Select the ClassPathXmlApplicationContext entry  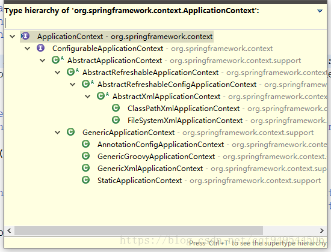click(227, 109)
